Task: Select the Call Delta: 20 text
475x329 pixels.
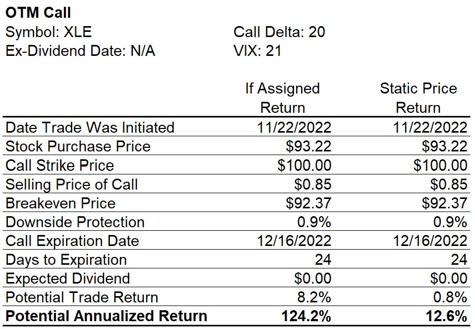Action: point(279,32)
